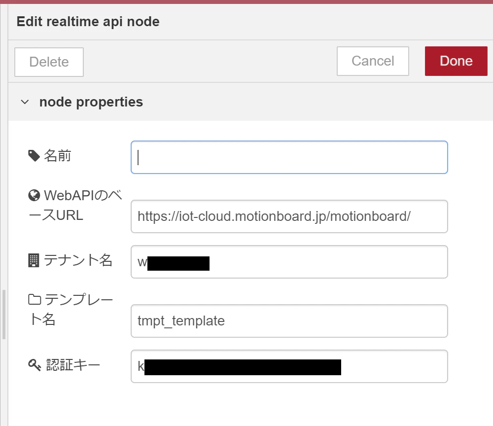The height and width of the screenshot is (426, 493).
Task: Click the building icon beside テナント名
Action: click(34, 260)
